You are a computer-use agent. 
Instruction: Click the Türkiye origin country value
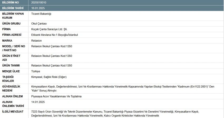36,71
